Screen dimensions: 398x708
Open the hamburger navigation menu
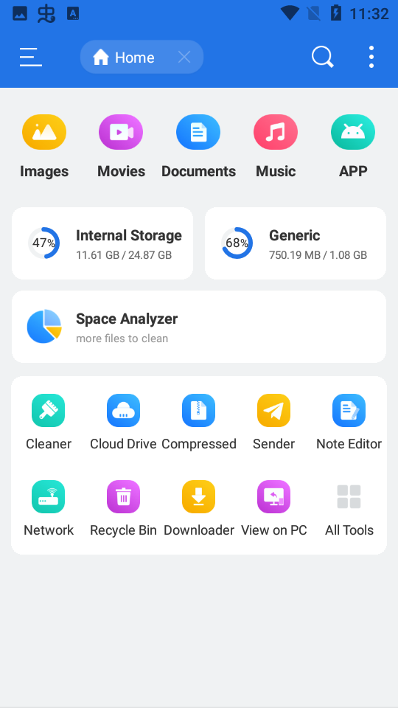(x=31, y=58)
